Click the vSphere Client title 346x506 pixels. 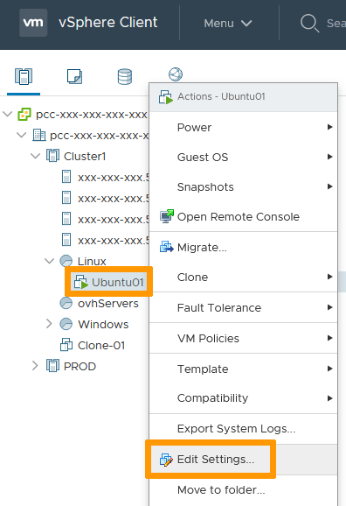pyautogui.click(x=108, y=22)
